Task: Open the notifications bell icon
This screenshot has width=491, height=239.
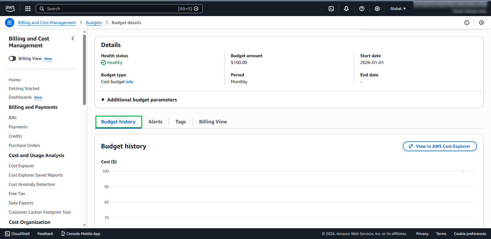Action: pyautogui.click(x=346, y=9)
